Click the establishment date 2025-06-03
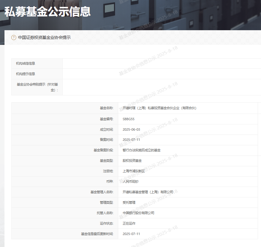The image size is (261, 247). point(131,129)
